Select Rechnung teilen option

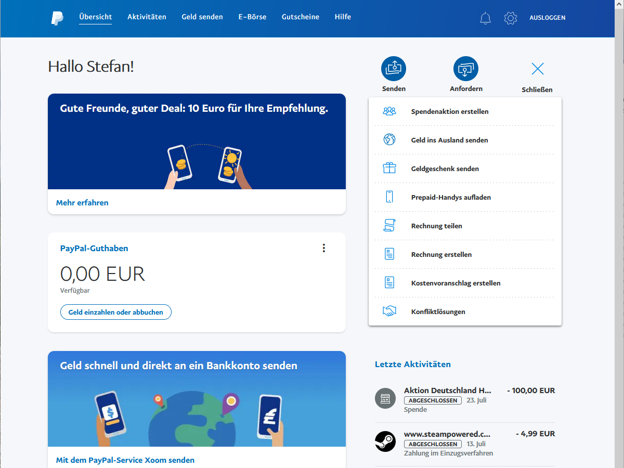[436, 226]
